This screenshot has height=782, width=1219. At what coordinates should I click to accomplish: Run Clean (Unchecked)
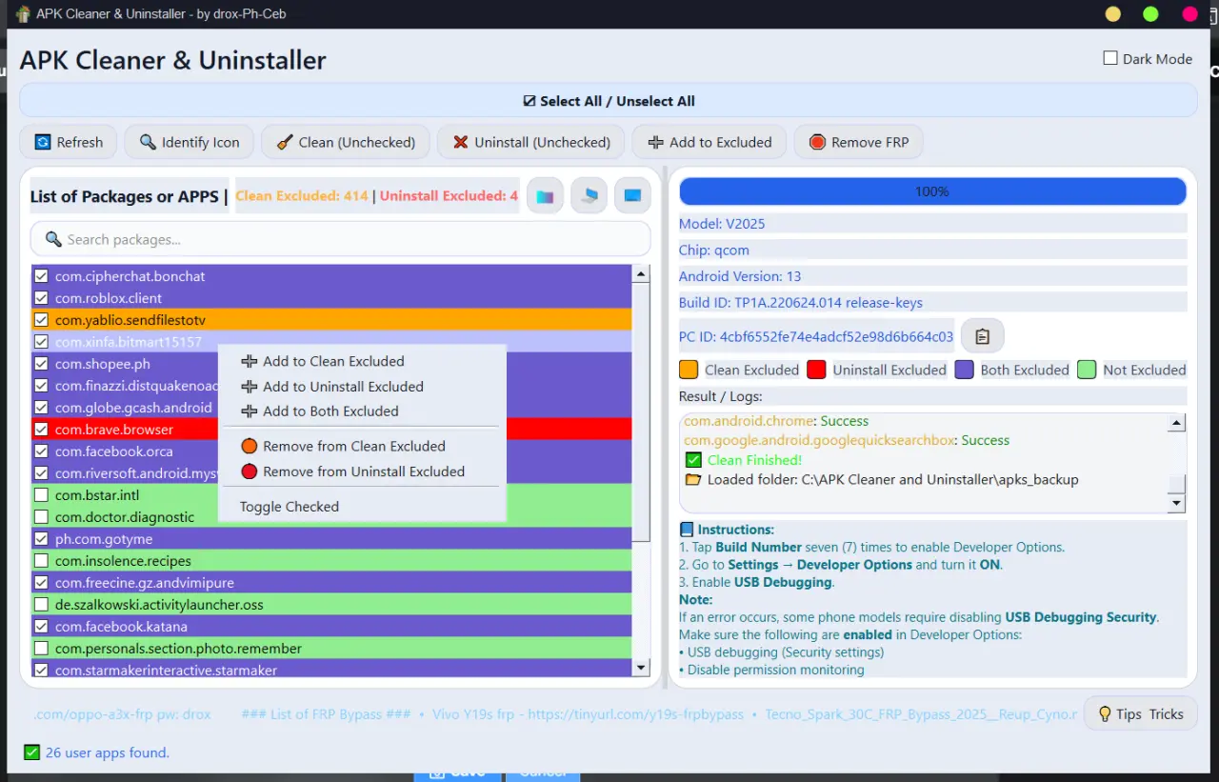346,142
